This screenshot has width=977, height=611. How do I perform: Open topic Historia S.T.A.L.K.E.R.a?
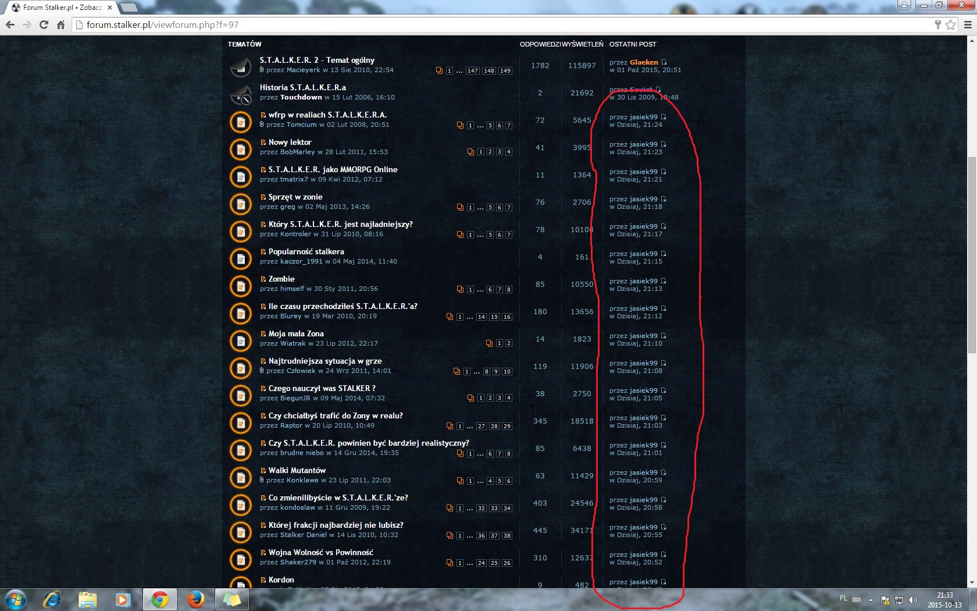click(302, 87)
